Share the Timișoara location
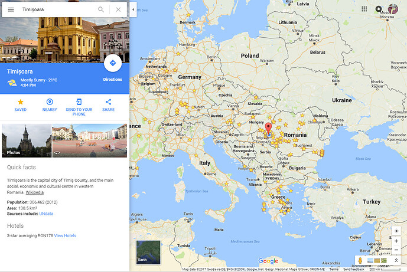407x272 pixels. click(x=108, y=105)
